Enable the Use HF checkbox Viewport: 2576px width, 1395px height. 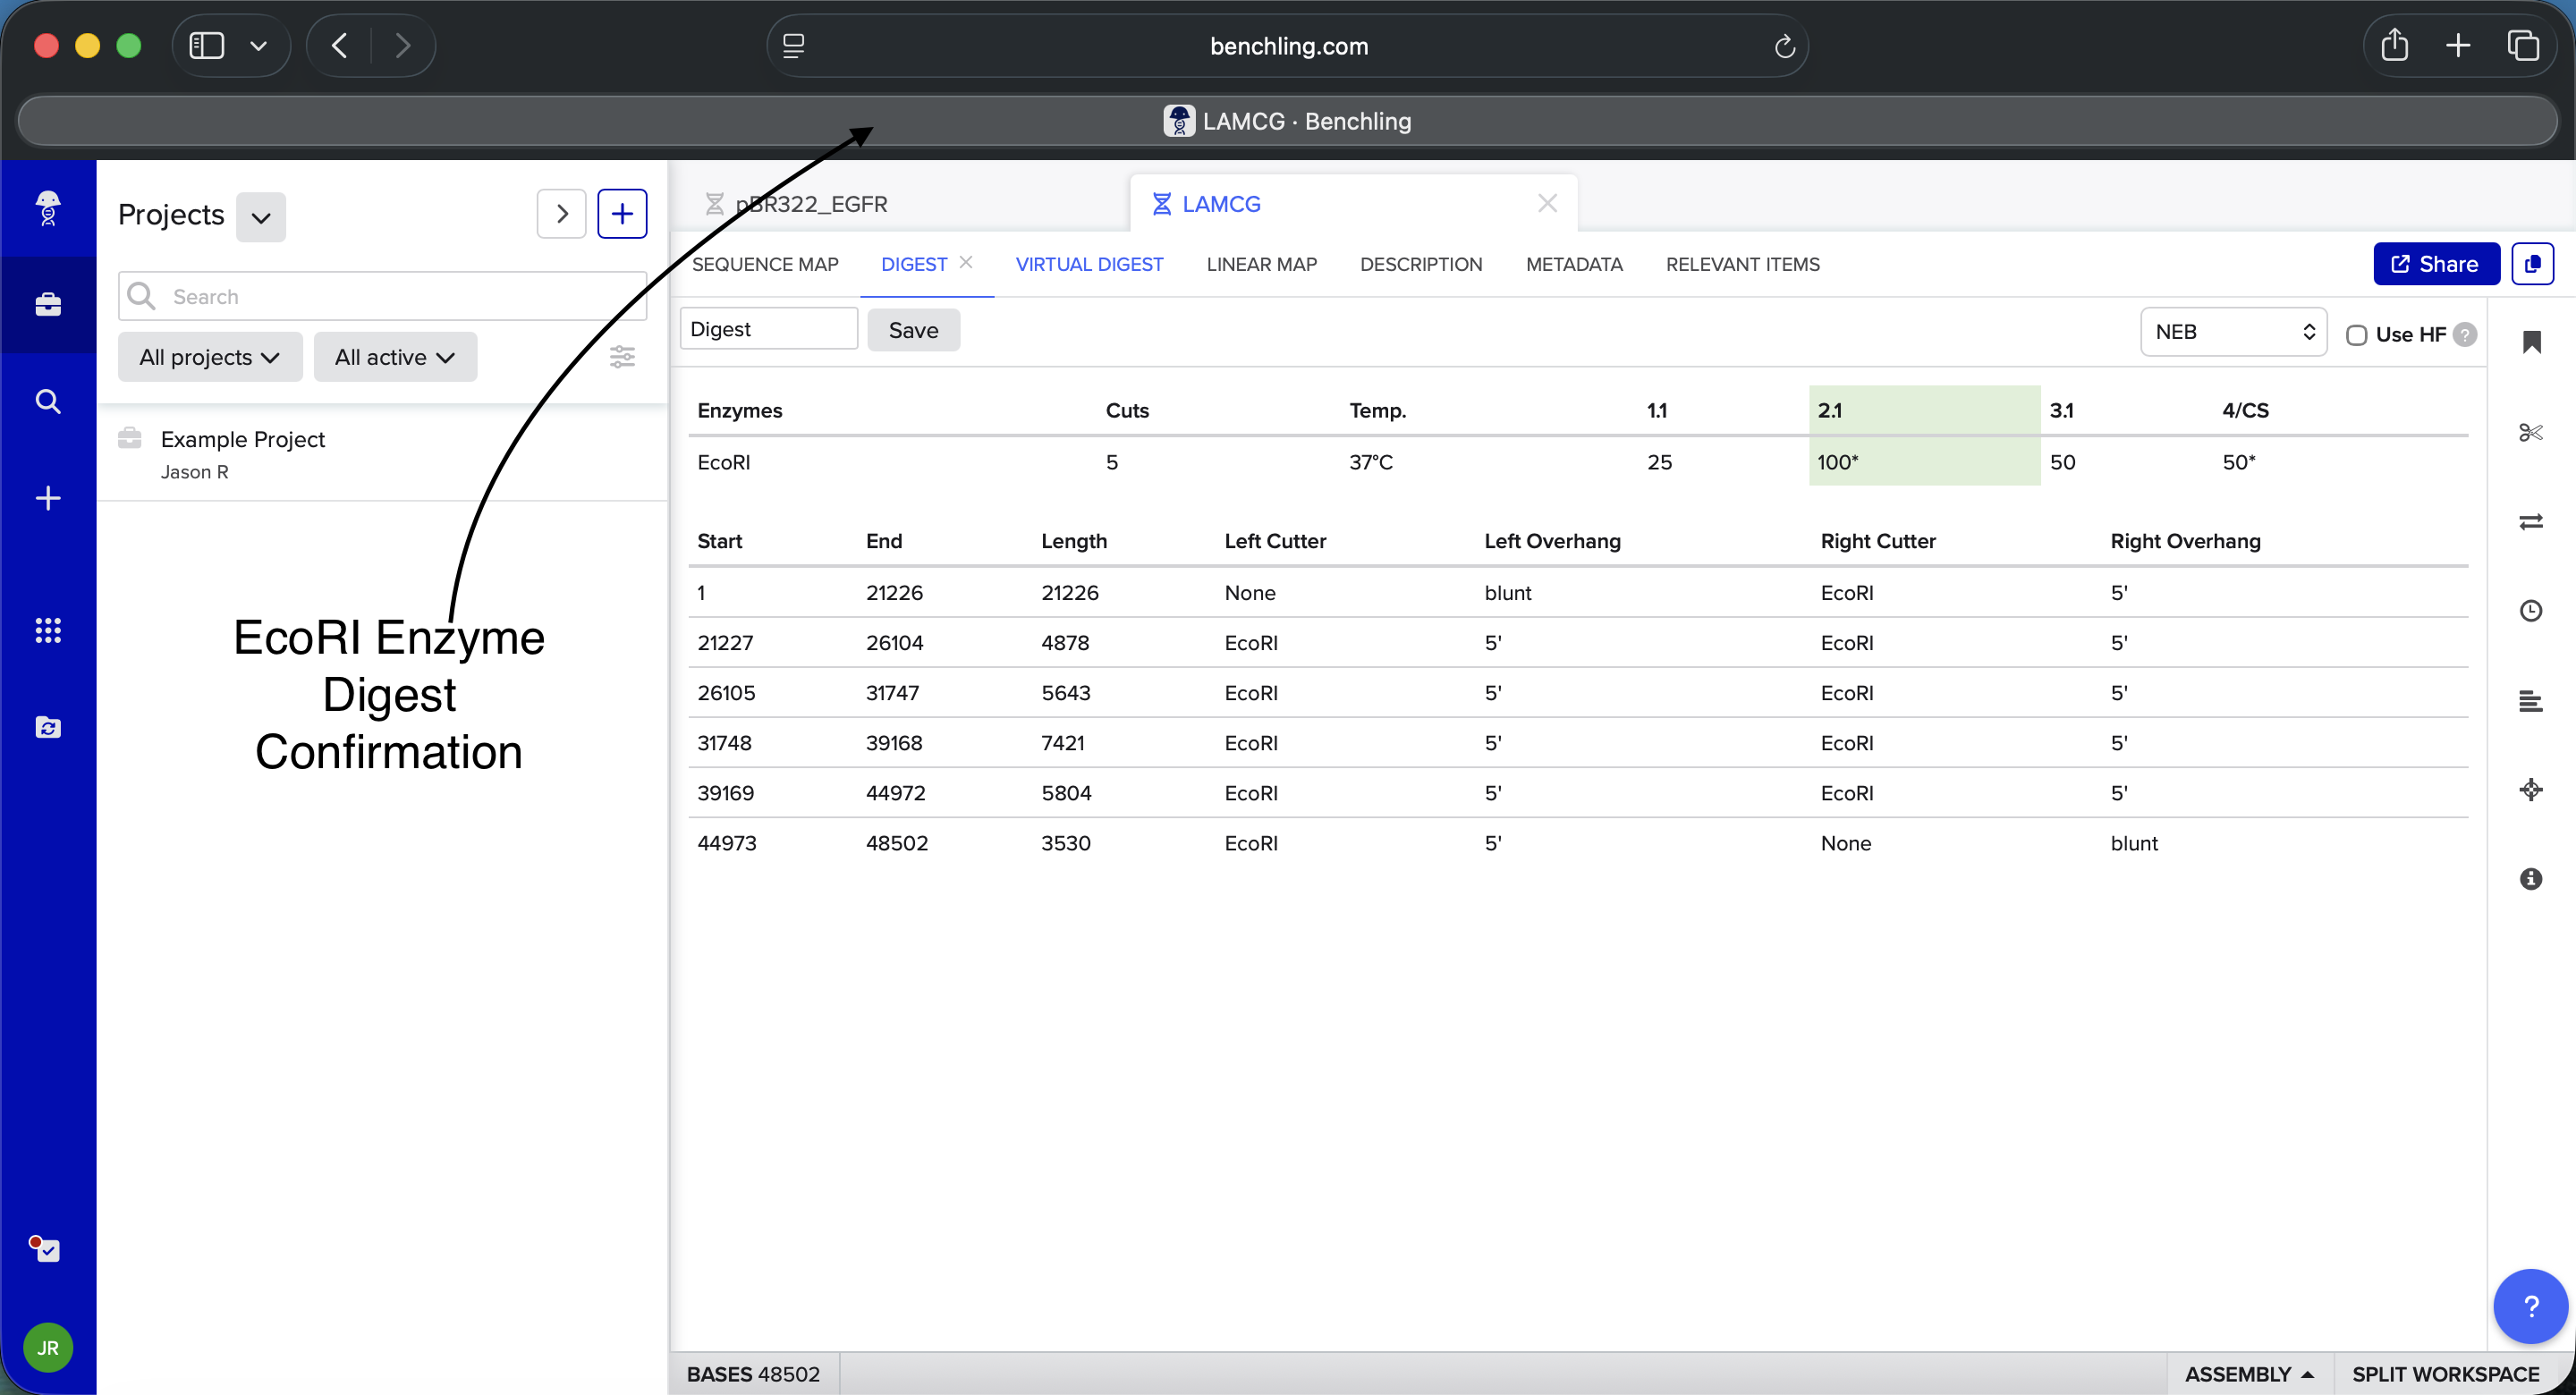2356,335
